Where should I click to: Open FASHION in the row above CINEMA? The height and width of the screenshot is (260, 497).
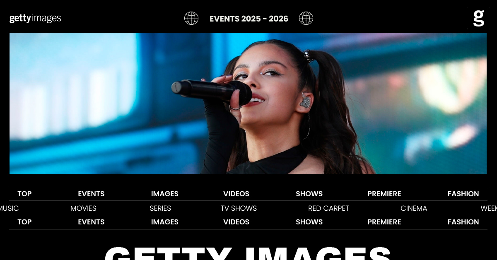(463, 194)
